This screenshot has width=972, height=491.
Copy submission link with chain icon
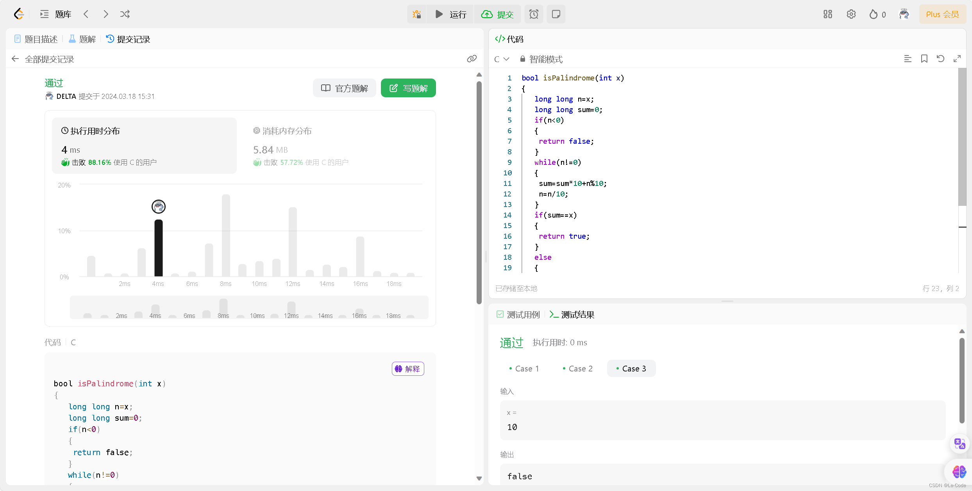[472, 59]
